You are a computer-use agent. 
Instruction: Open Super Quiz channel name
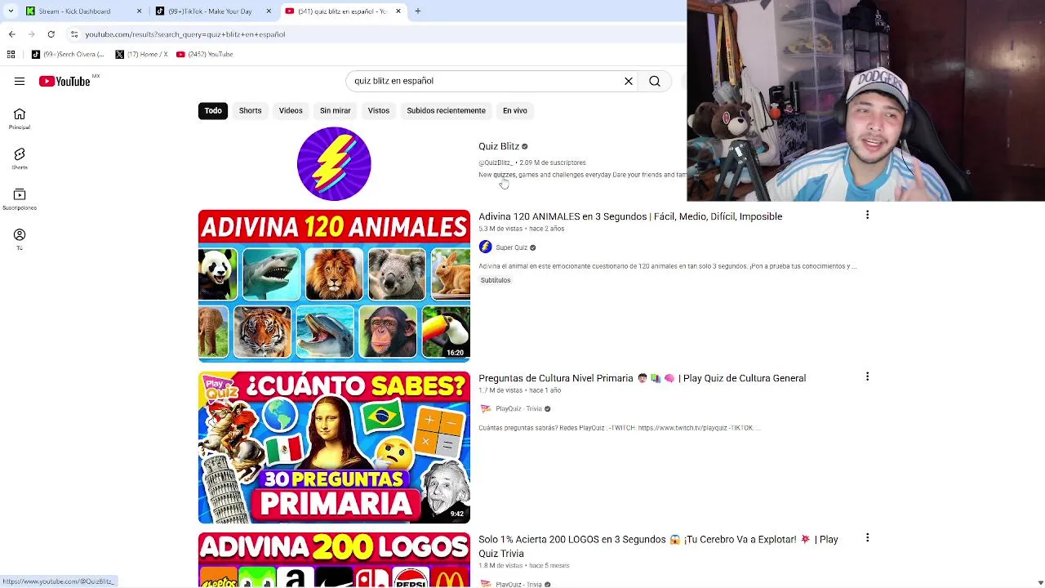[x=511, y=247]
